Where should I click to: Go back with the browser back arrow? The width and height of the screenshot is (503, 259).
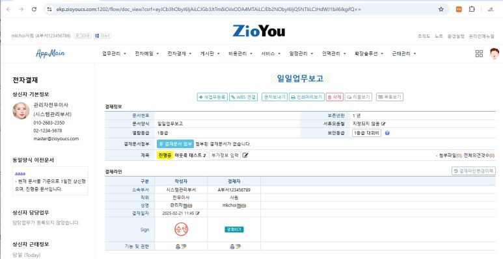(8, 9)
